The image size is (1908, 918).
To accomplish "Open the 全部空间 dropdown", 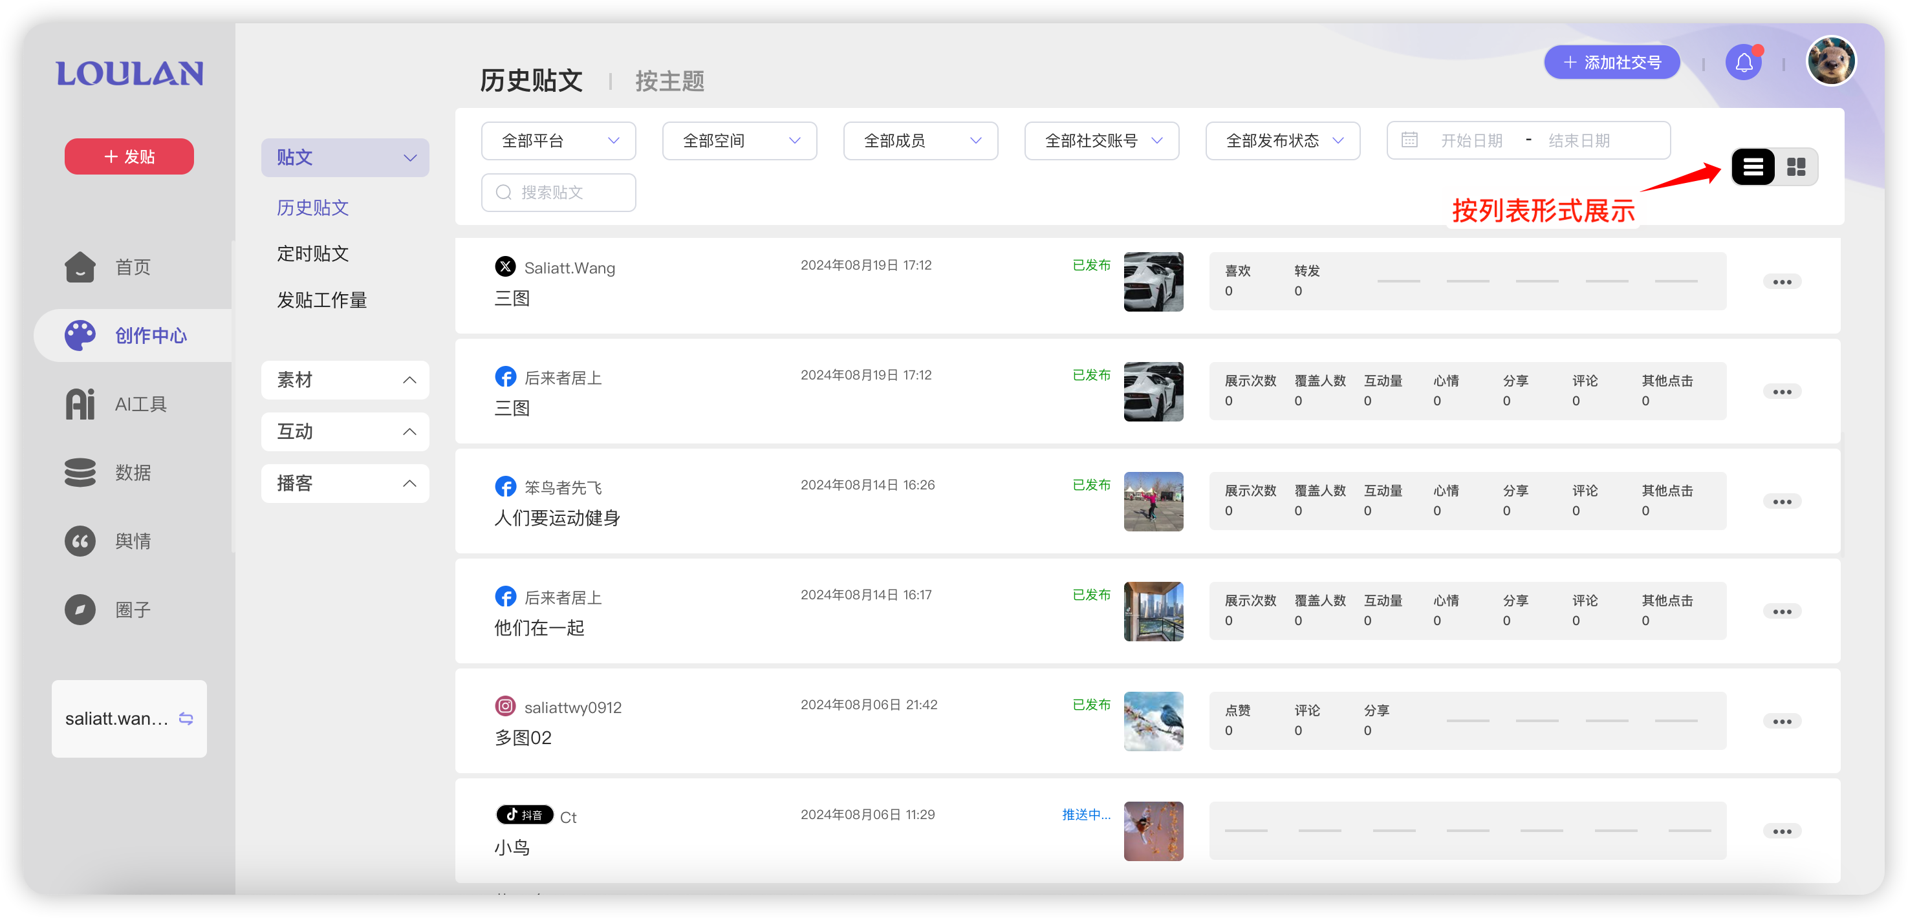I will point(739,141).
